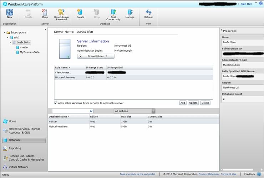This screenshot has height=178, width=264.
Task: Click the Create Database icon
Action: [x=80, y=12]
